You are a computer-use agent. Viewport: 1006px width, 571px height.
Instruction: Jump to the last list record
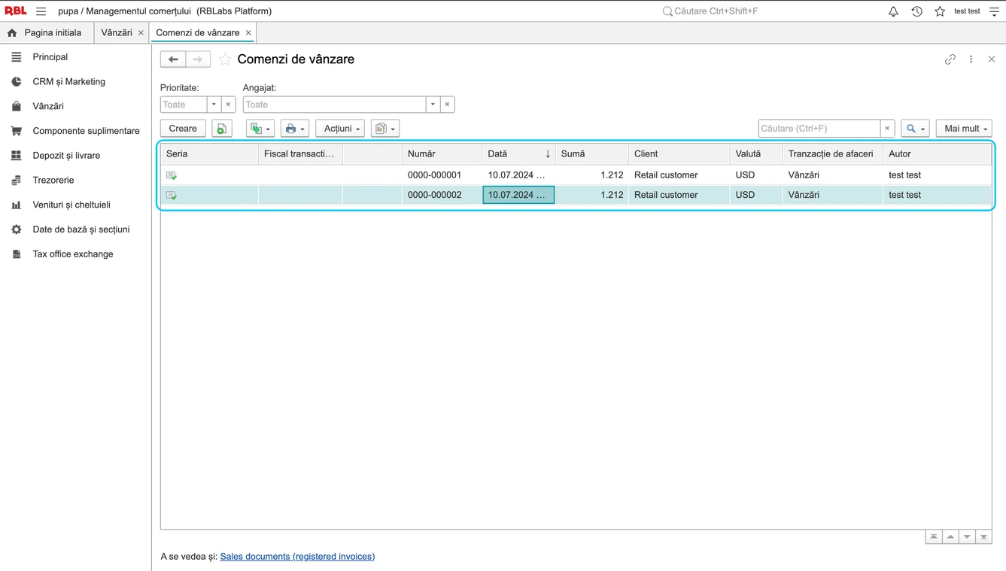983,536
